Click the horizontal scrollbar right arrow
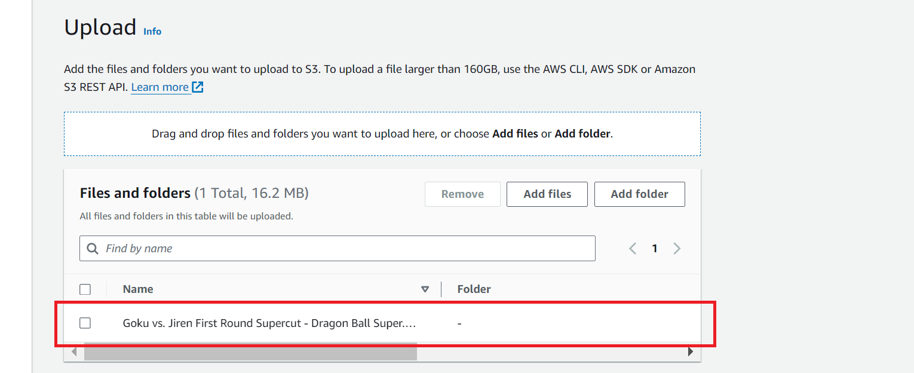Viewport: 914px width, 373px height. 691,352
